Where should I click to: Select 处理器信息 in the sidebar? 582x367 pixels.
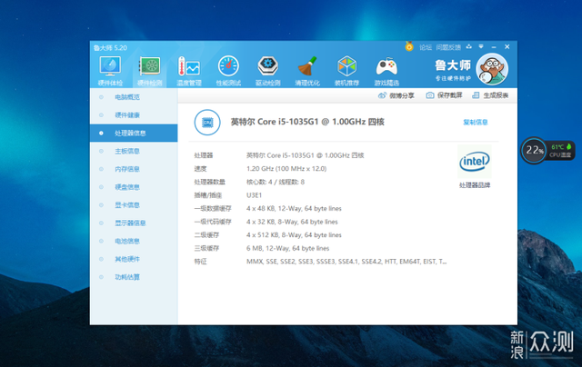coord(134,134)
